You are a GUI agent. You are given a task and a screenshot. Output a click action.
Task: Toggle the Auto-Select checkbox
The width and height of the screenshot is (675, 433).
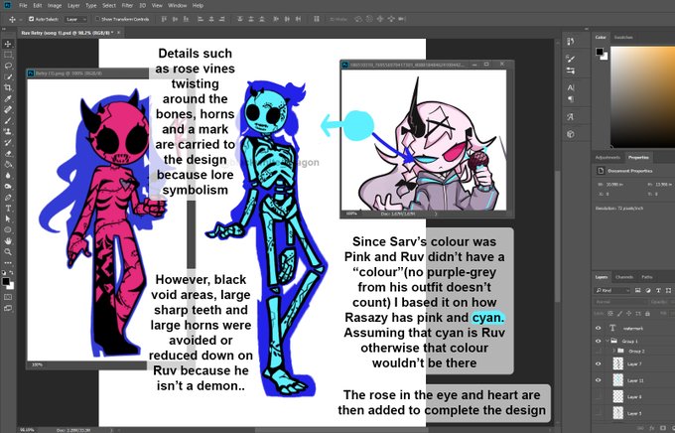[x=31, y=19]
